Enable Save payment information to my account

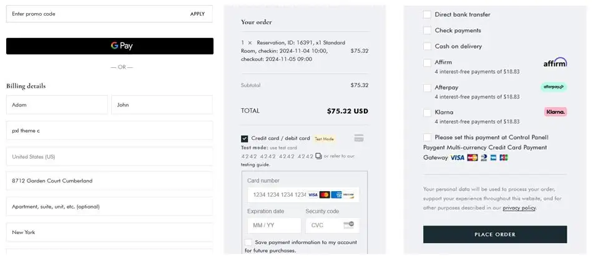[248, 242]
